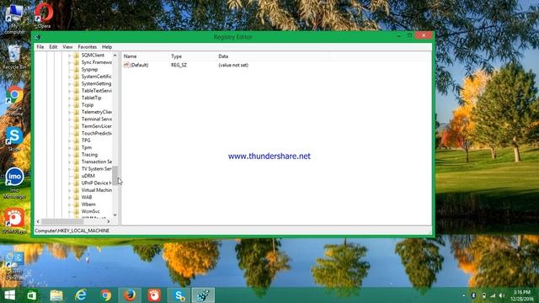This screenshot has width=539, height=303.
Task: Click the WcmSvc folder icon
Action: pyautogui.click(x=77, y=211)
